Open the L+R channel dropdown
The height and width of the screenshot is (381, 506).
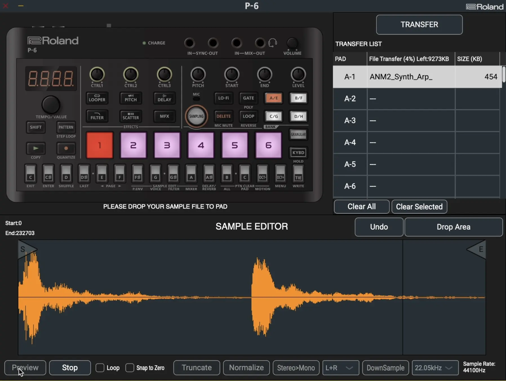(340, 368)
